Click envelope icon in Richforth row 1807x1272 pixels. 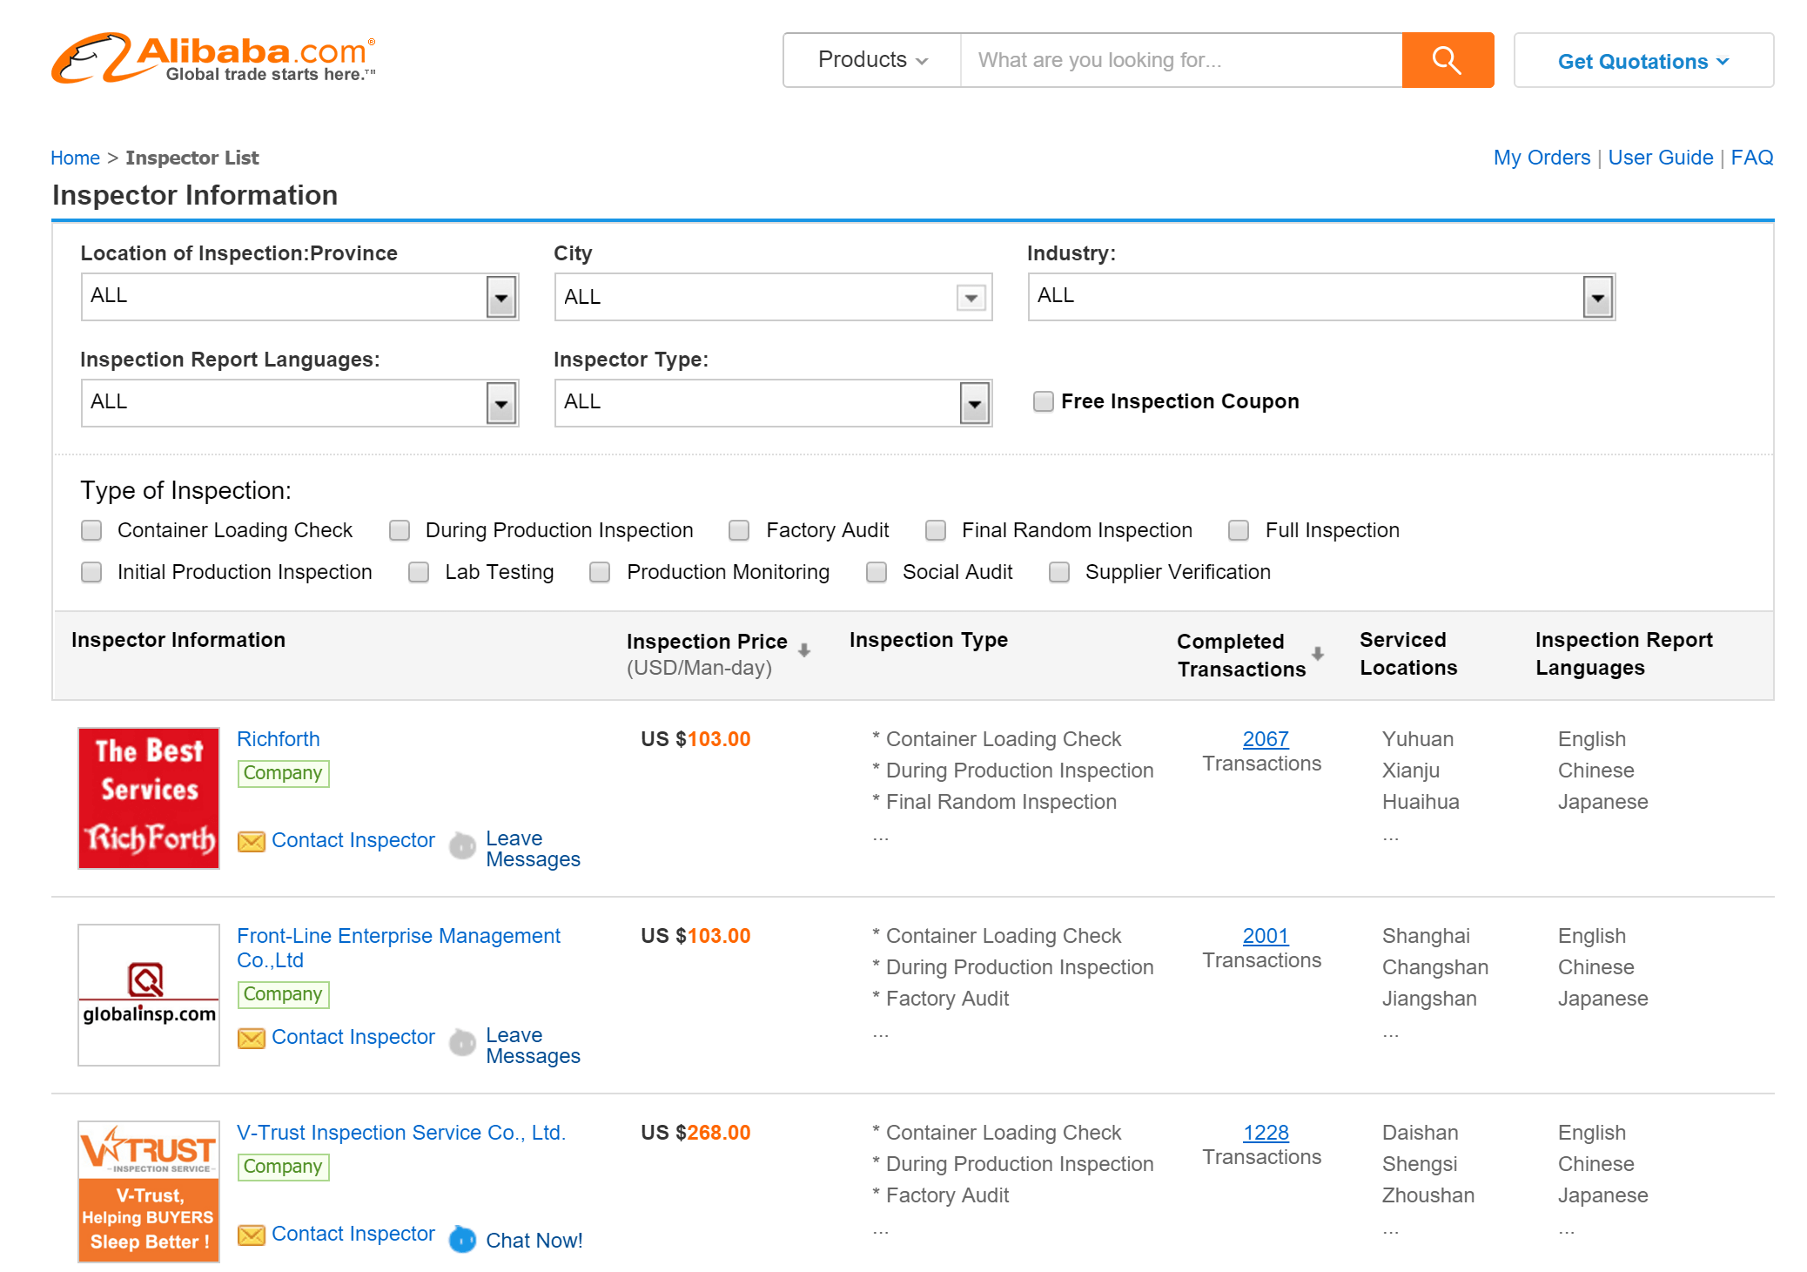coord(252,841)
